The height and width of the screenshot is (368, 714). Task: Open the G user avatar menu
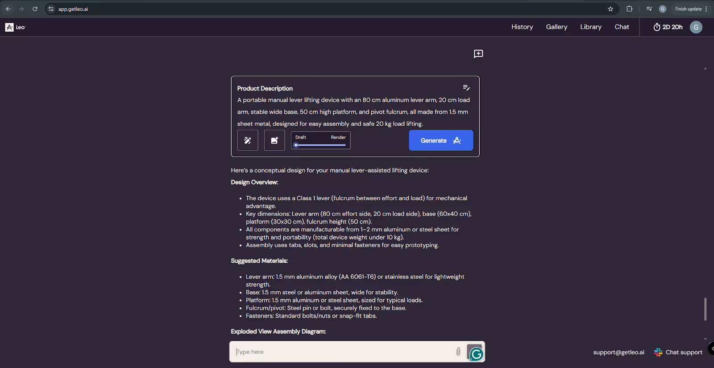point(696,27)
